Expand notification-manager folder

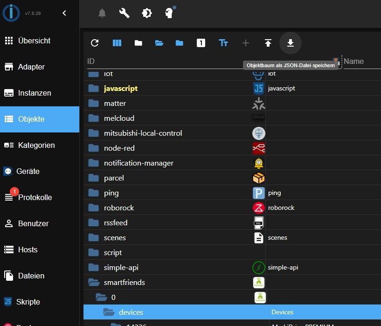(x=94, y=163)
